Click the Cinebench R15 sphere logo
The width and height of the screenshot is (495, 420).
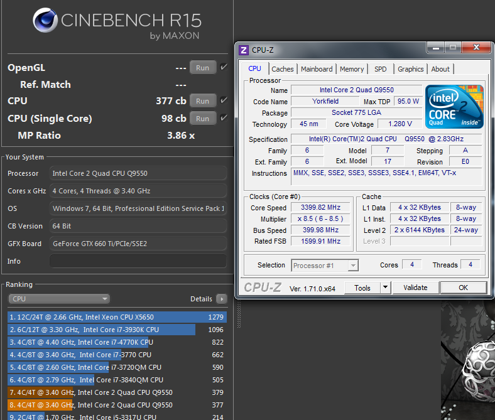tap(45, 20)
